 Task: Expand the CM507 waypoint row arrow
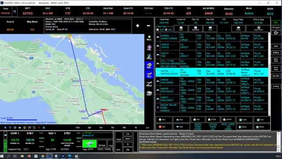(158, 99)
